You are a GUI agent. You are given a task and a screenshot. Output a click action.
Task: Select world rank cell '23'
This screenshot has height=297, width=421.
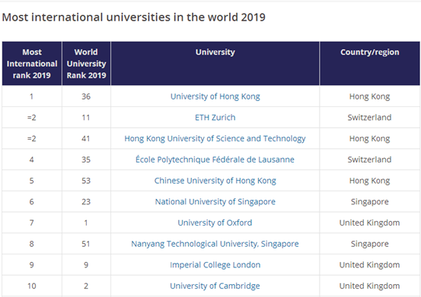86,201
